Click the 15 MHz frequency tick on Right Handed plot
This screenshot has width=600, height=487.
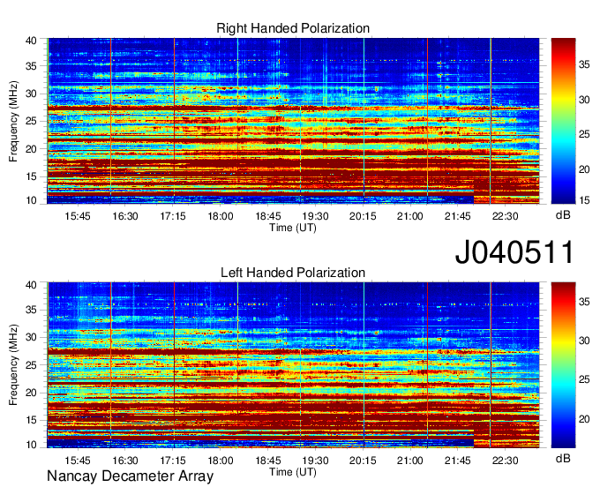31,176
